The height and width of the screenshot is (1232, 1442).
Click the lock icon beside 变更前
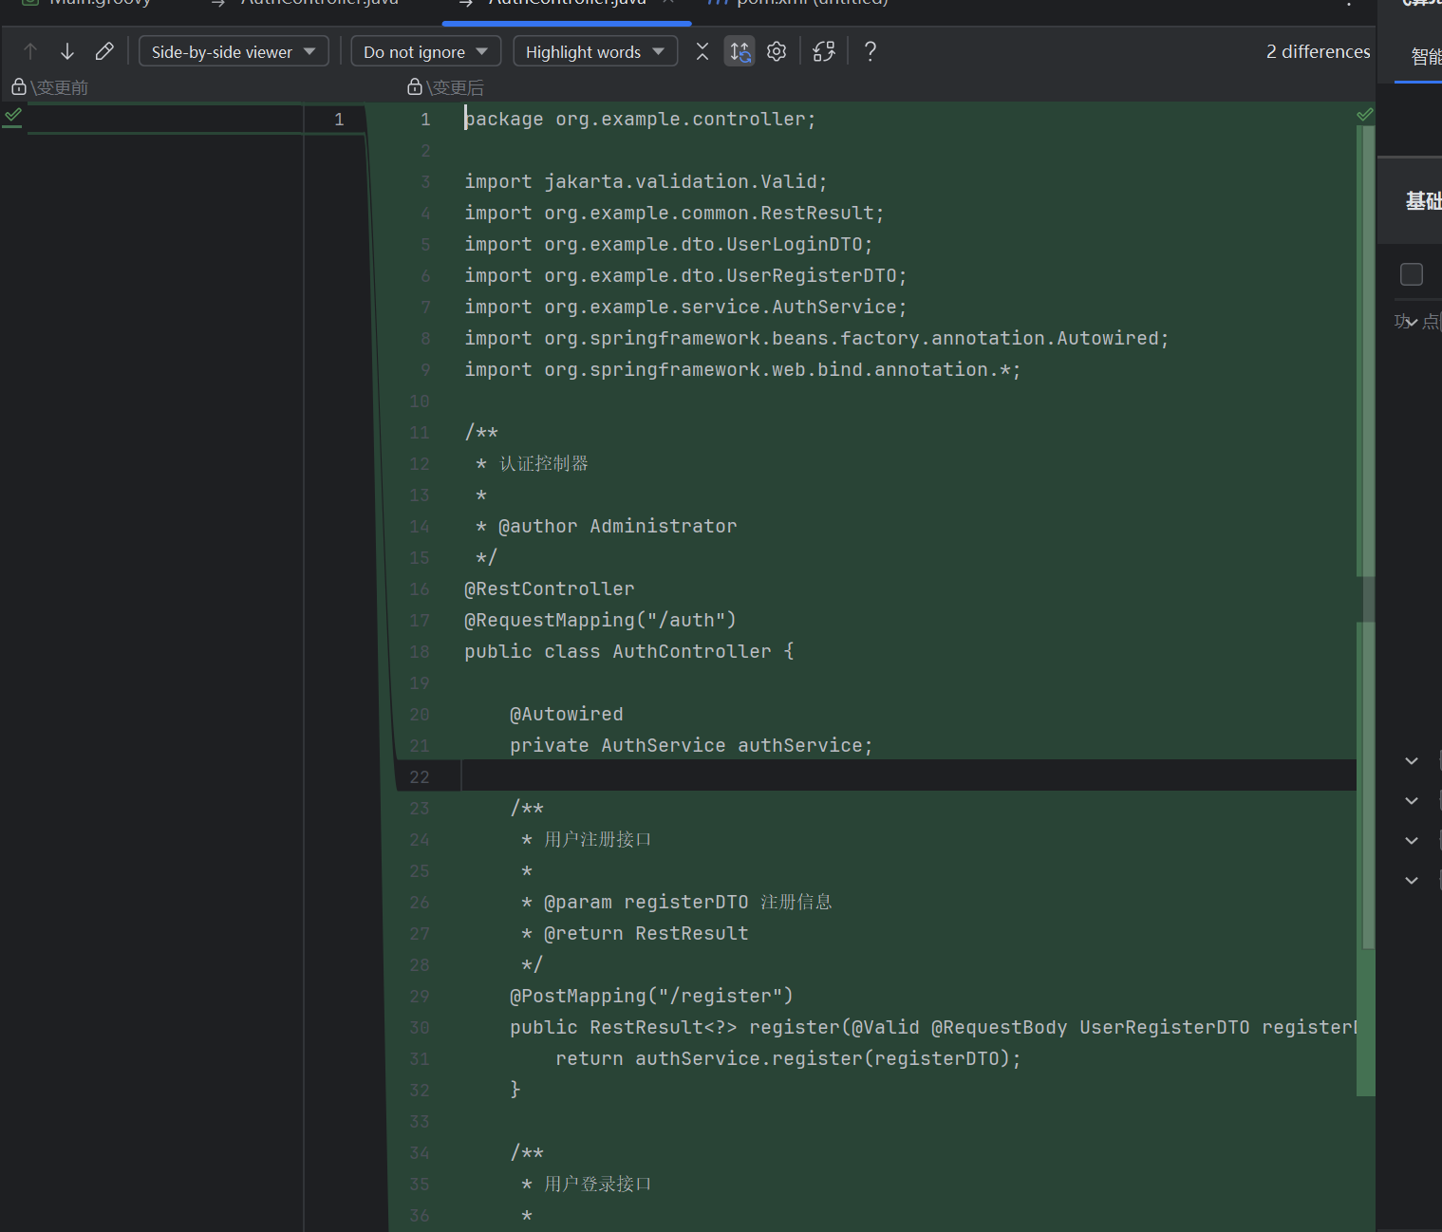18,87
